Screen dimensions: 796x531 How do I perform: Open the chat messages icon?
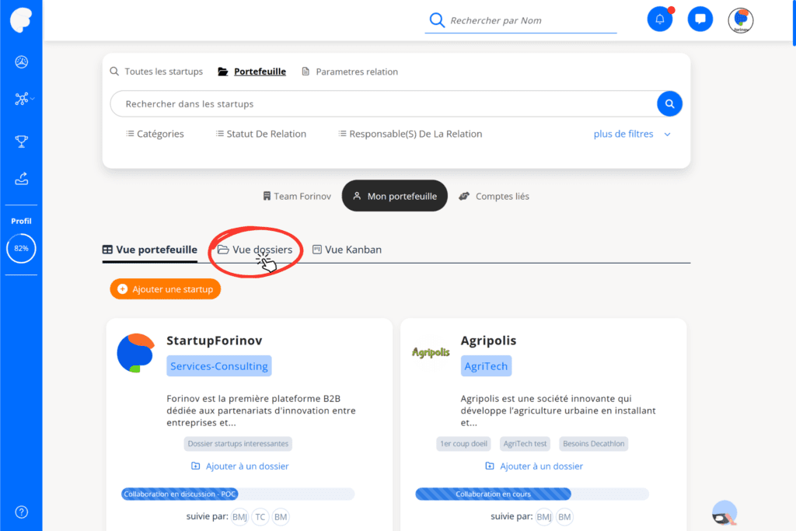700,19
